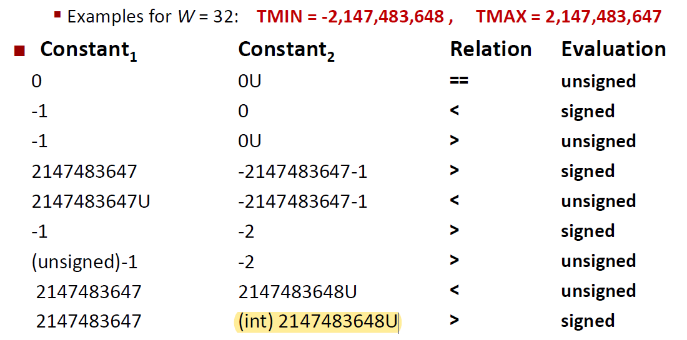The image size is (687, 340).
Task: Click the TMIN = -2,147,483,648 text
Action: click(x=354, y=17)
